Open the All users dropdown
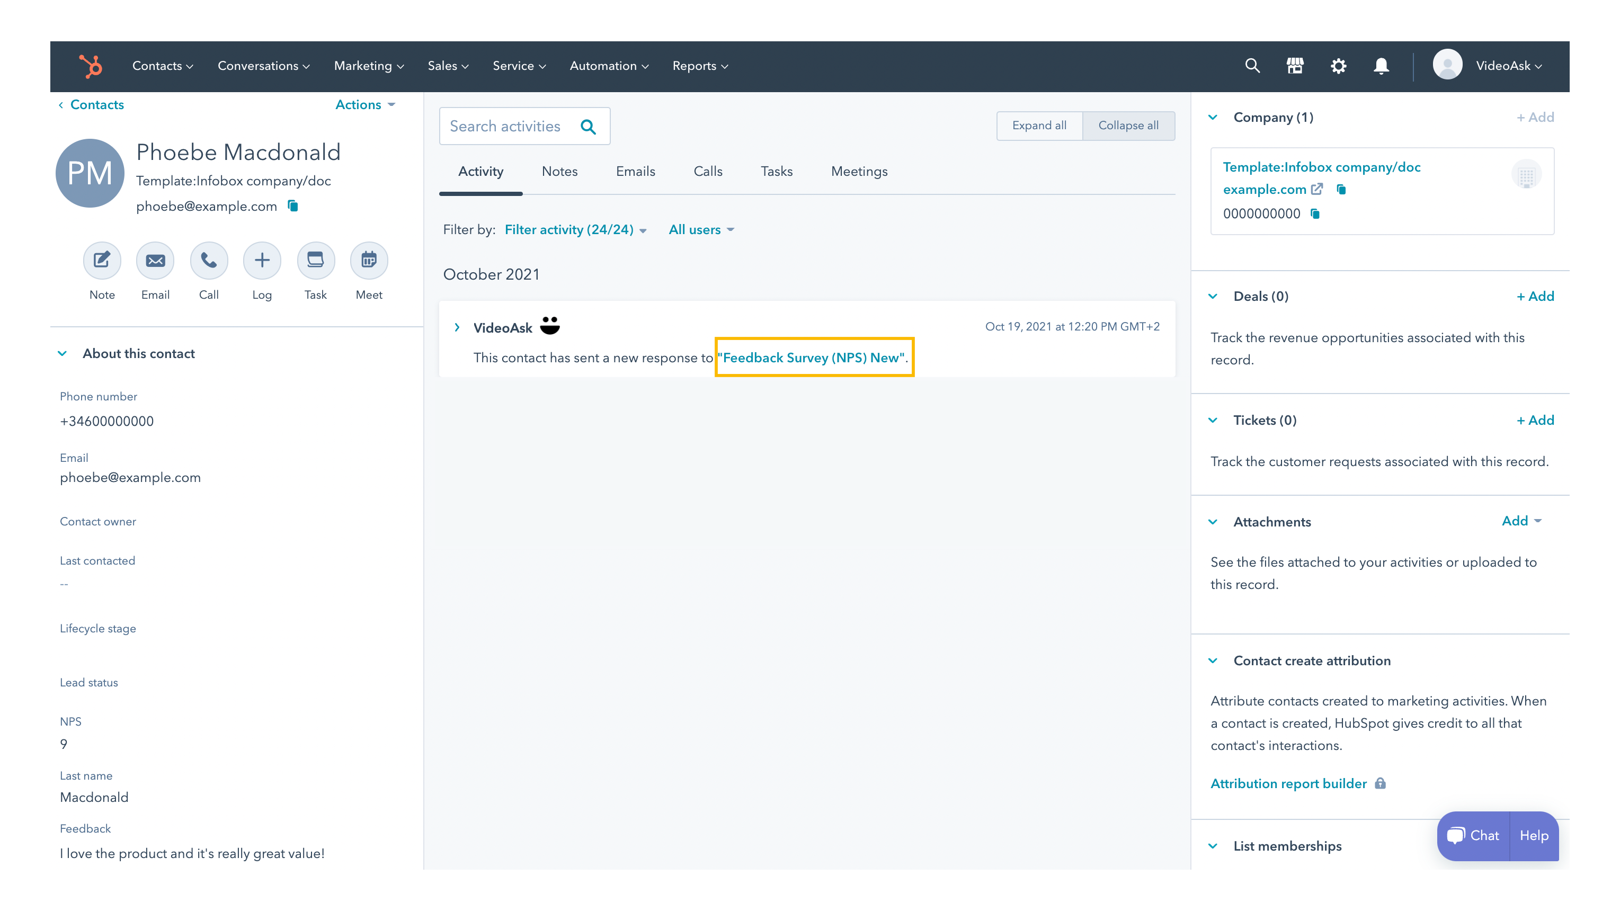 pos(700,230)
